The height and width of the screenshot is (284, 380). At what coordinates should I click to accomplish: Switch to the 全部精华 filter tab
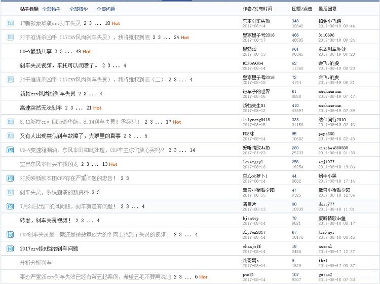pyautogui.click(x=79, y=9)
